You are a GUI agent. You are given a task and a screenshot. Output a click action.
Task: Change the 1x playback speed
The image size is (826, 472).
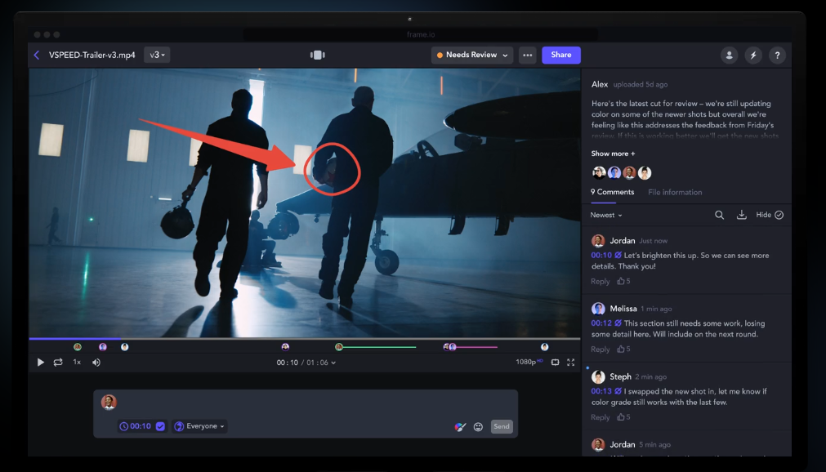77,362
